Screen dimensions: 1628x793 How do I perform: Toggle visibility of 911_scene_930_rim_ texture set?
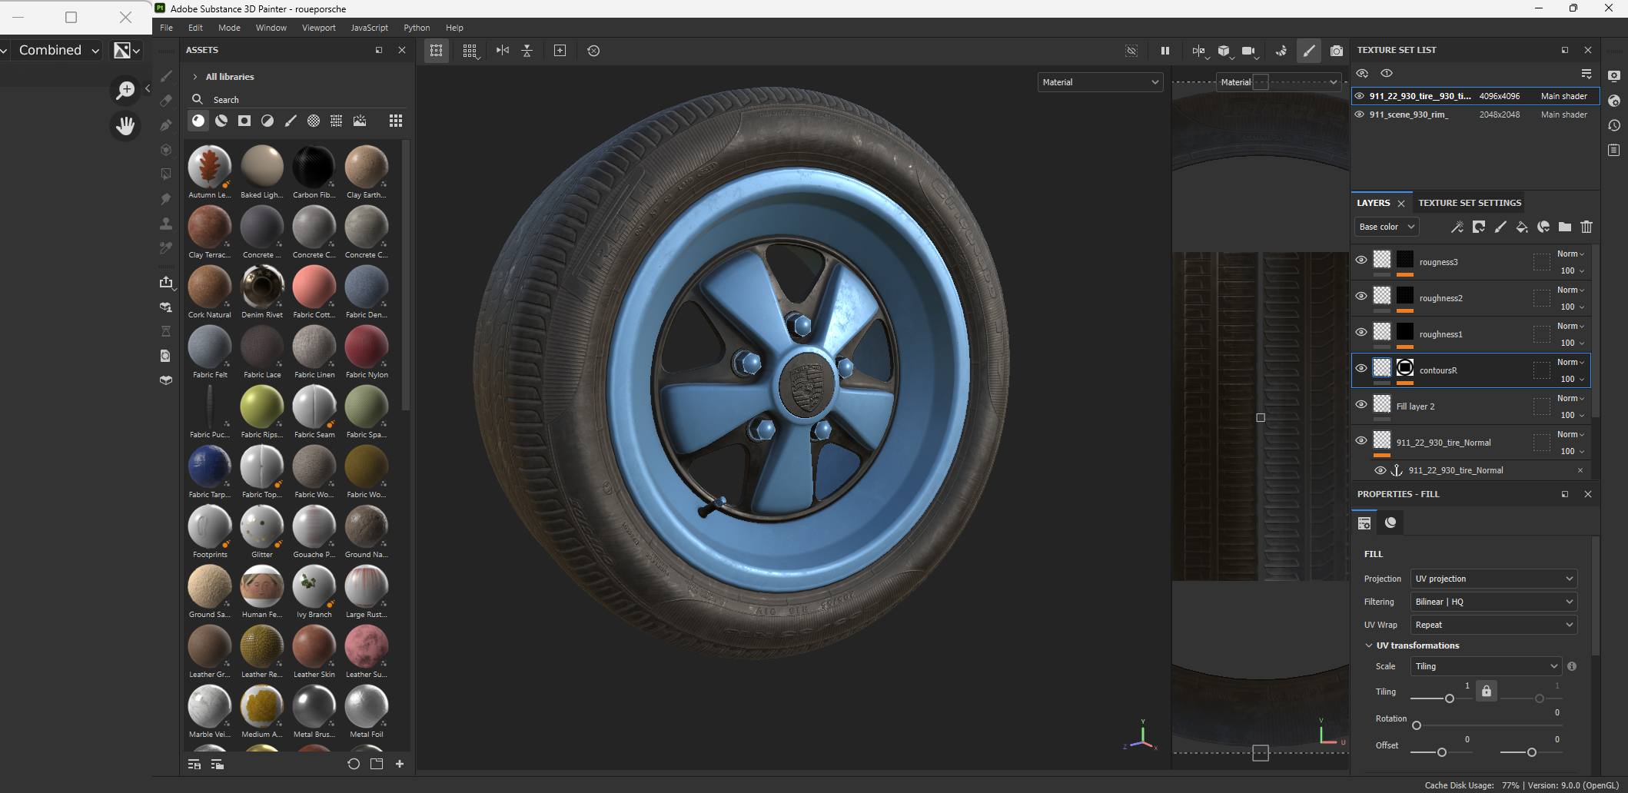pos(1360,114)
